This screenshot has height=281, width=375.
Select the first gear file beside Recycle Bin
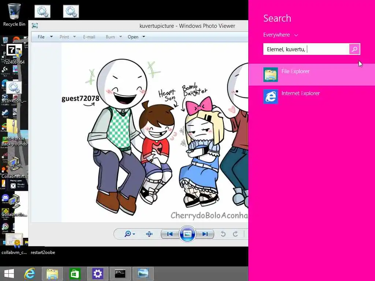click(42, 11)
